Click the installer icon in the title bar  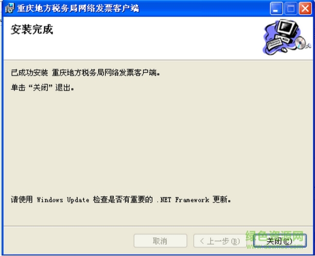coord(10,8)
